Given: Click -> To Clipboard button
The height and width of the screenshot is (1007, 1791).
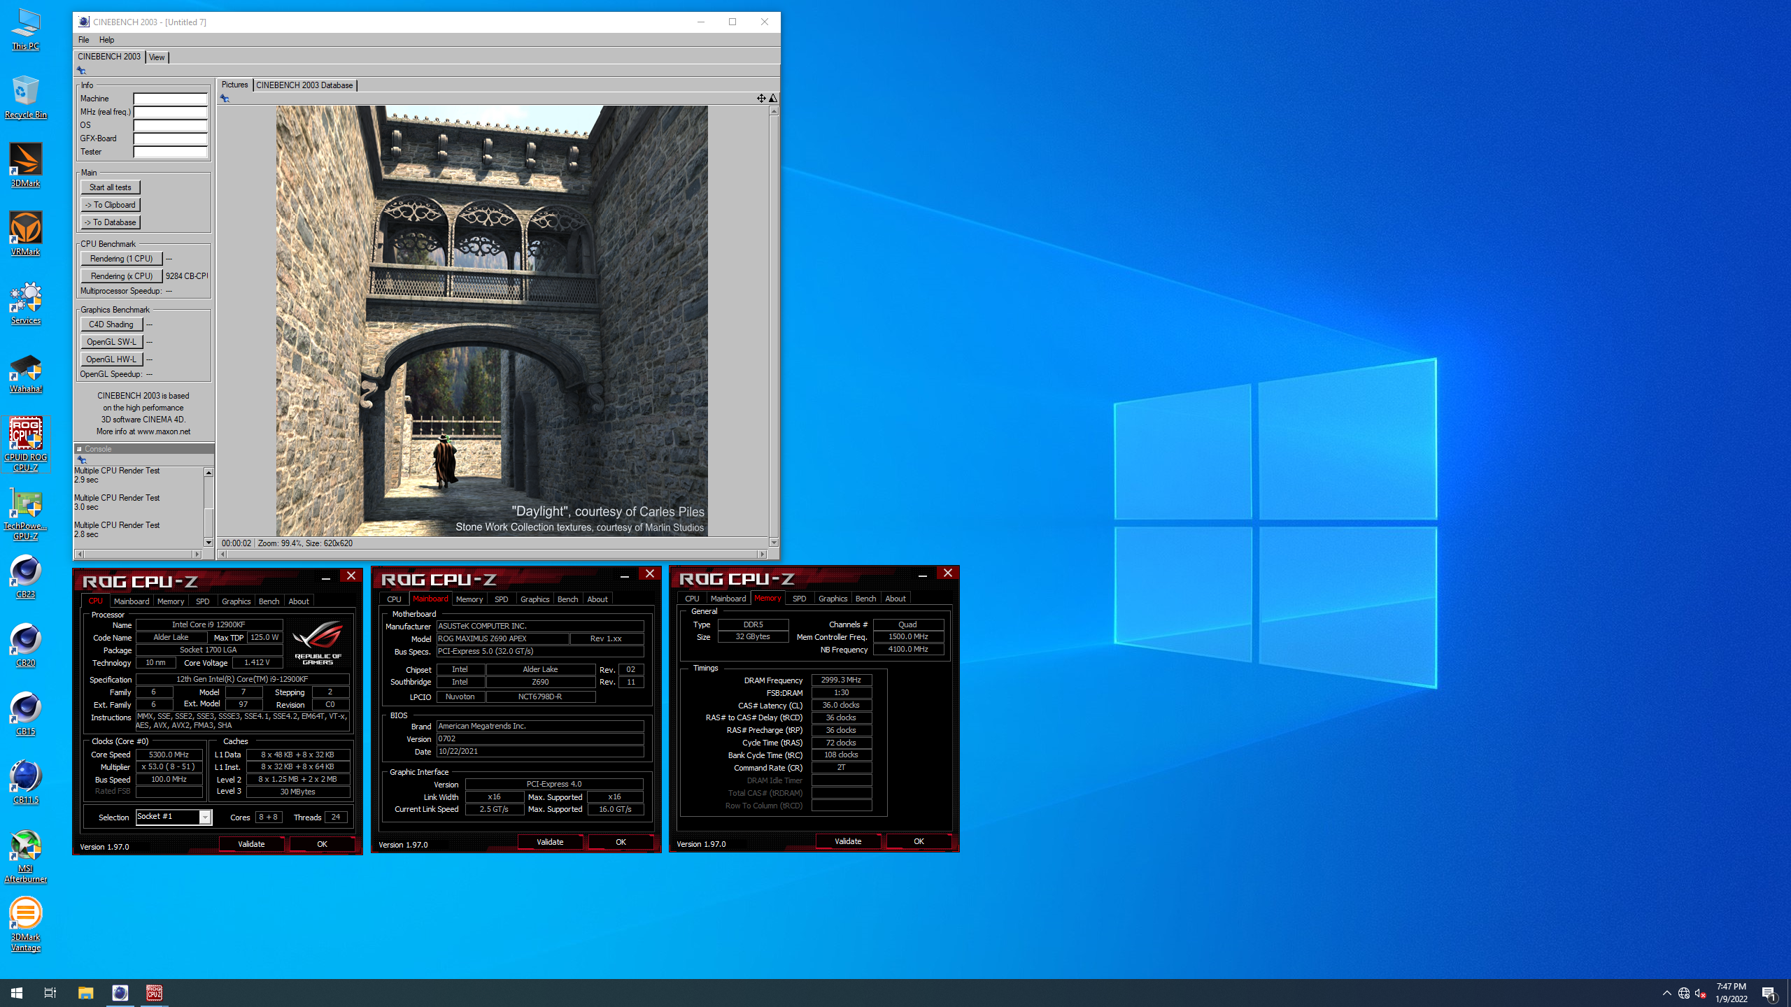Looking at the screenshot, I should (x=111, y=205).
